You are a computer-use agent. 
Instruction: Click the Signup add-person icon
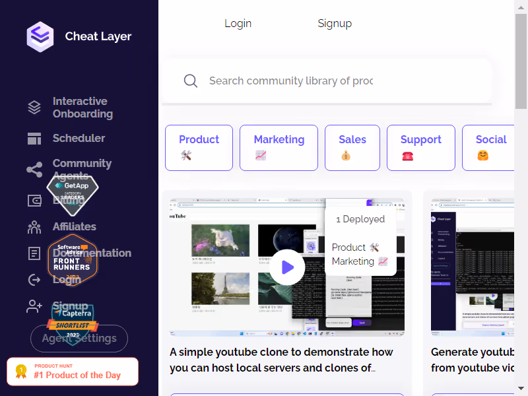click(34, 306)
